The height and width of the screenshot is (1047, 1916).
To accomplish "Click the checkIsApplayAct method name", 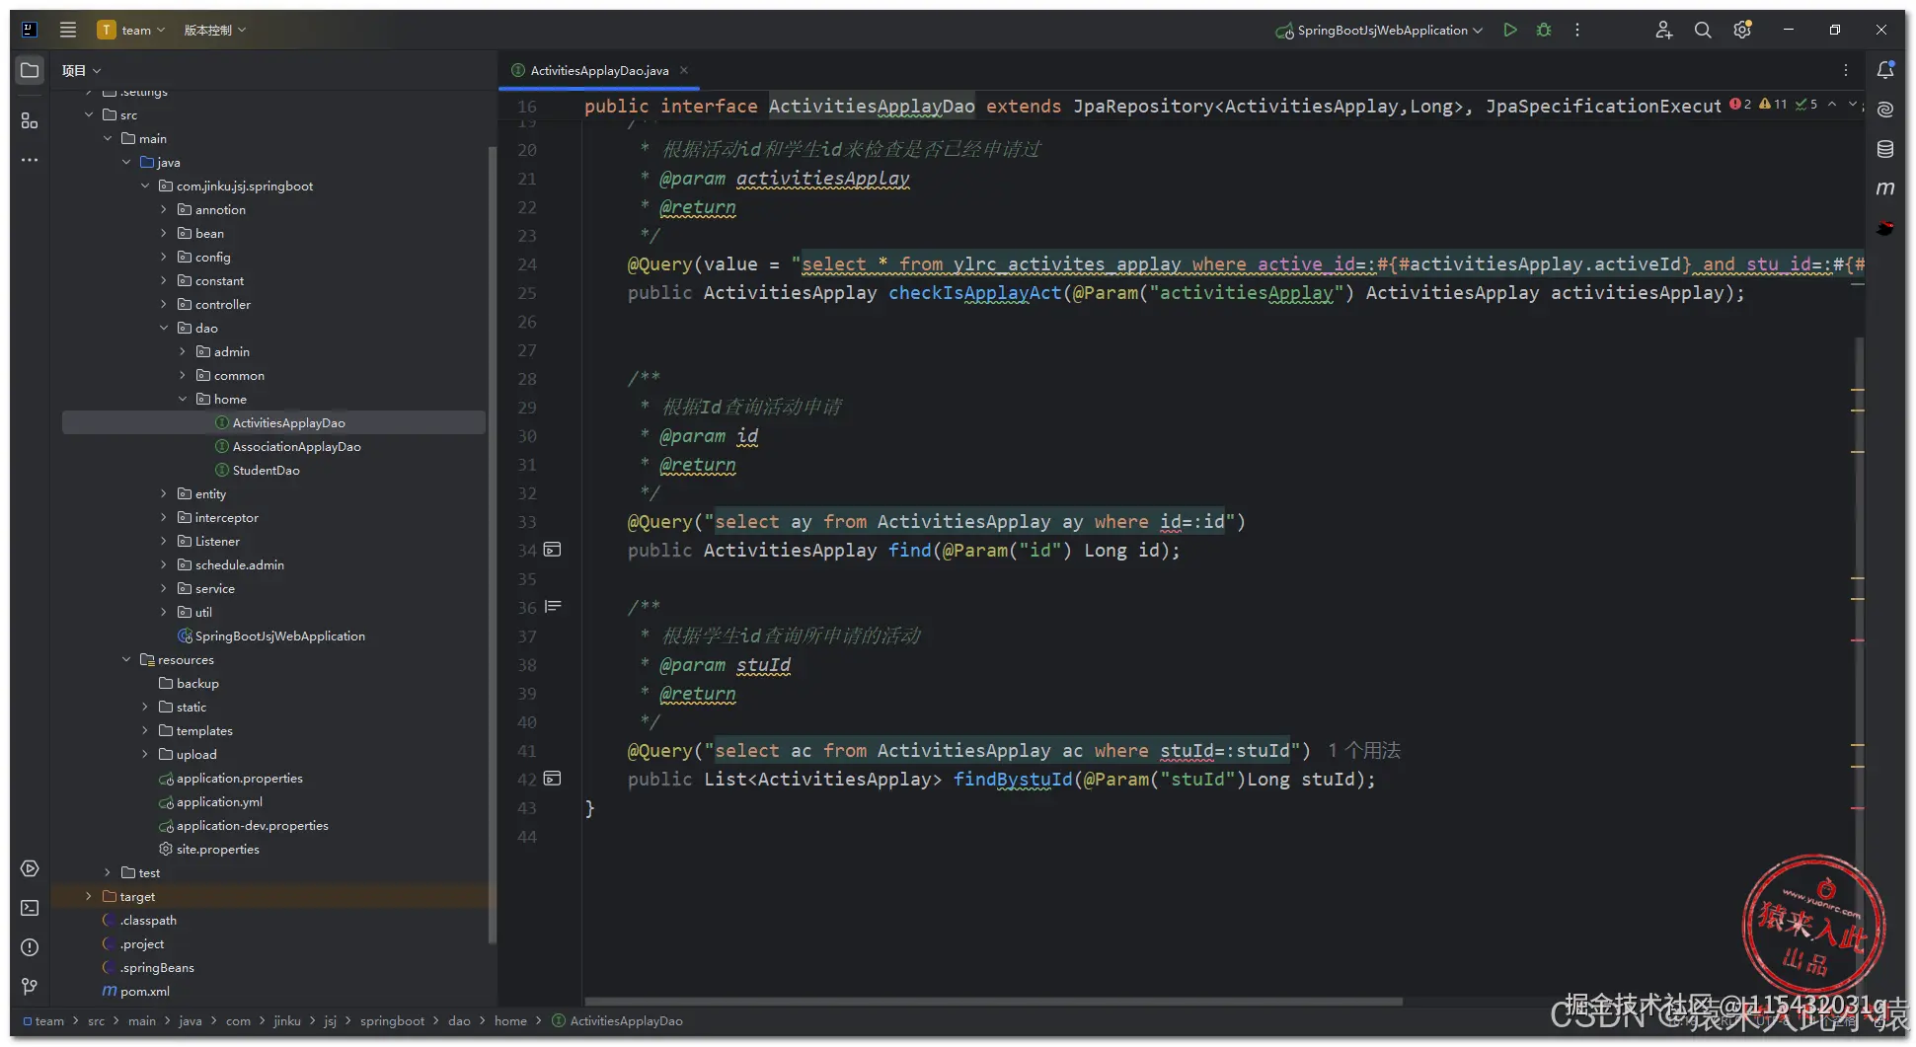I will pos(974,292).
